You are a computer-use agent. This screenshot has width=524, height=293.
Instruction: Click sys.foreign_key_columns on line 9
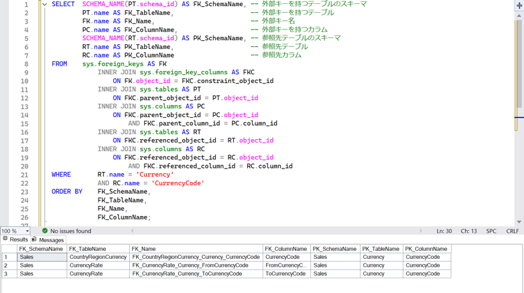coord(184,72)
